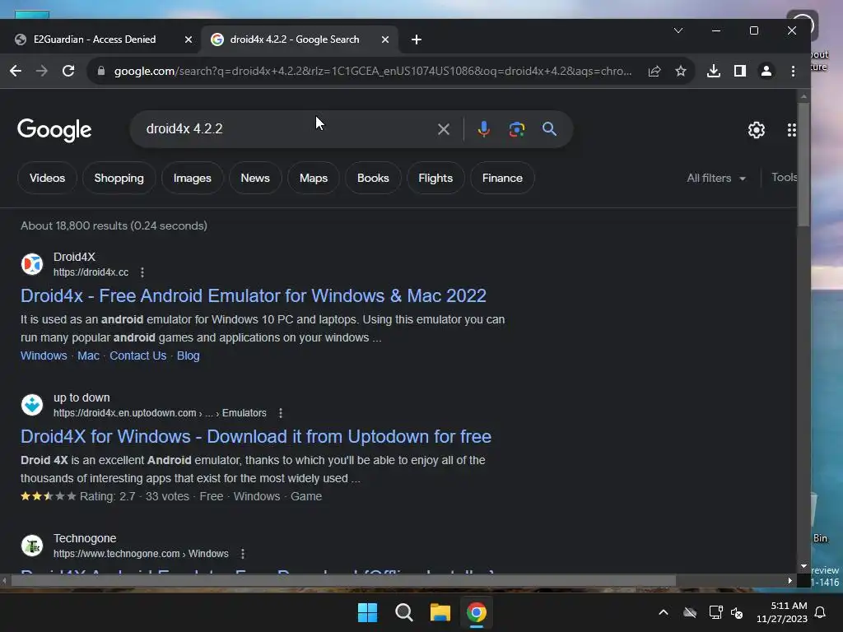Filter results by Images

192,178
